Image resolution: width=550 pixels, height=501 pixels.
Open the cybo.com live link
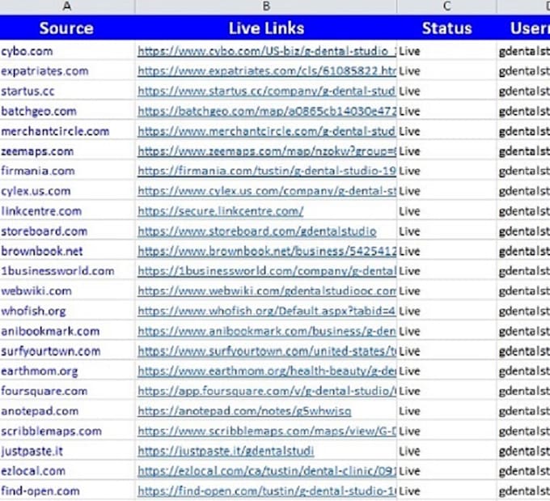[267, 51]
